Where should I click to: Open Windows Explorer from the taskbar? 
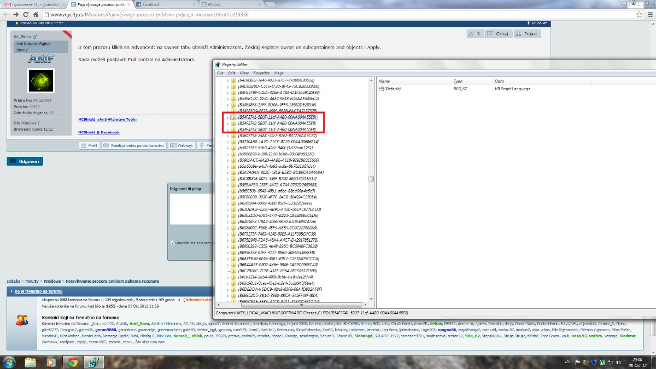31,362
